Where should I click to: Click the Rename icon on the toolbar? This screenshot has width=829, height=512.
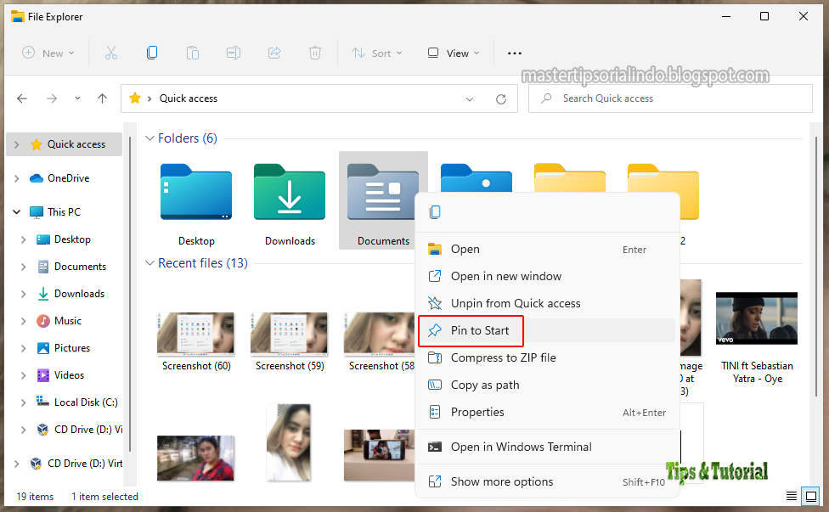[234, 53]
